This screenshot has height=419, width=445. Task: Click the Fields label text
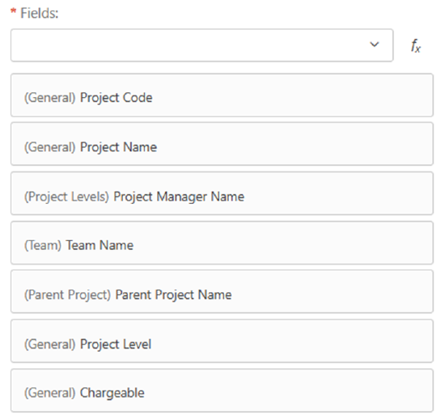pos(39,13)
